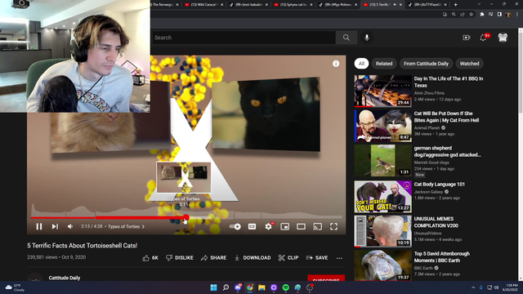Click the share icon in the address bar
Viewport: 523px width, 294px height.
(463, 15)
